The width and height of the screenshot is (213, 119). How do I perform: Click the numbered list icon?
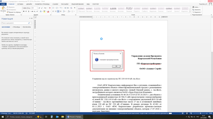coord(57,8)
